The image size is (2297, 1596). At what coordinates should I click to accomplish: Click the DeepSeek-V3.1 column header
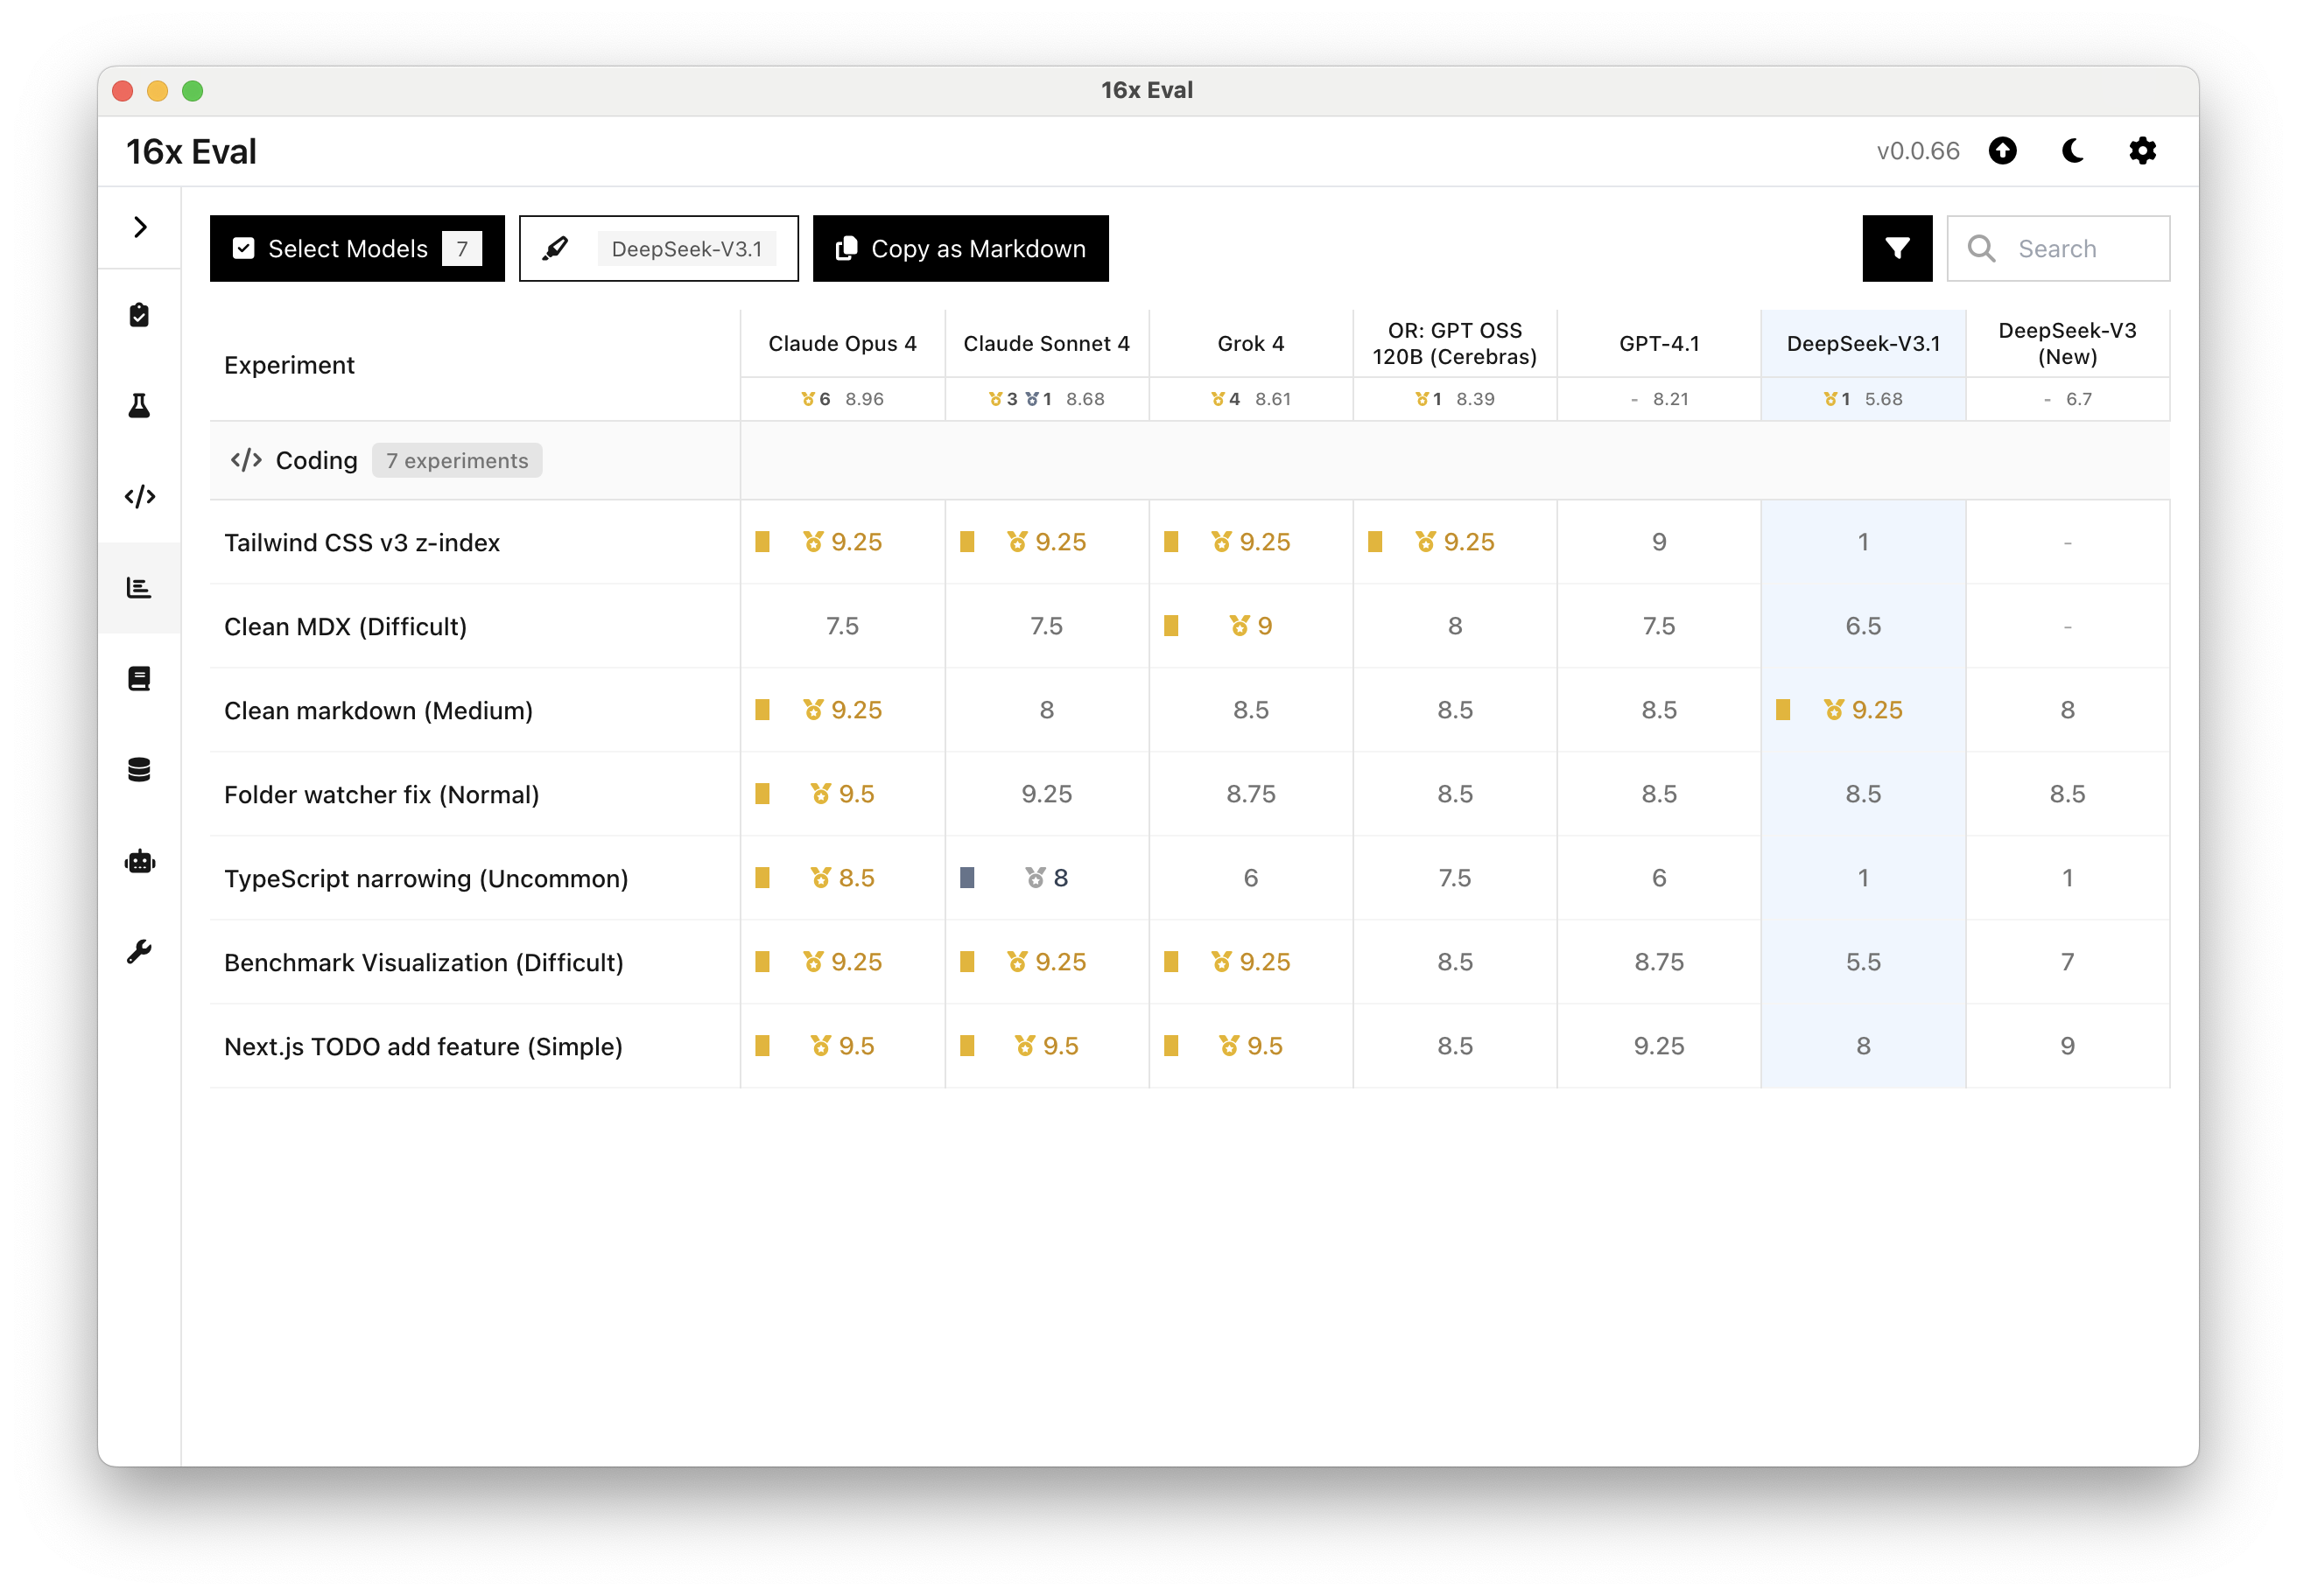pyautogui.click(x=1863, y=343)
